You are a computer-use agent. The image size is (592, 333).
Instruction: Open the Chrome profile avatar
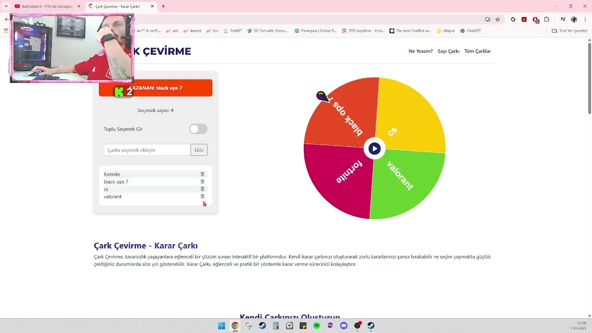(574, 19)
